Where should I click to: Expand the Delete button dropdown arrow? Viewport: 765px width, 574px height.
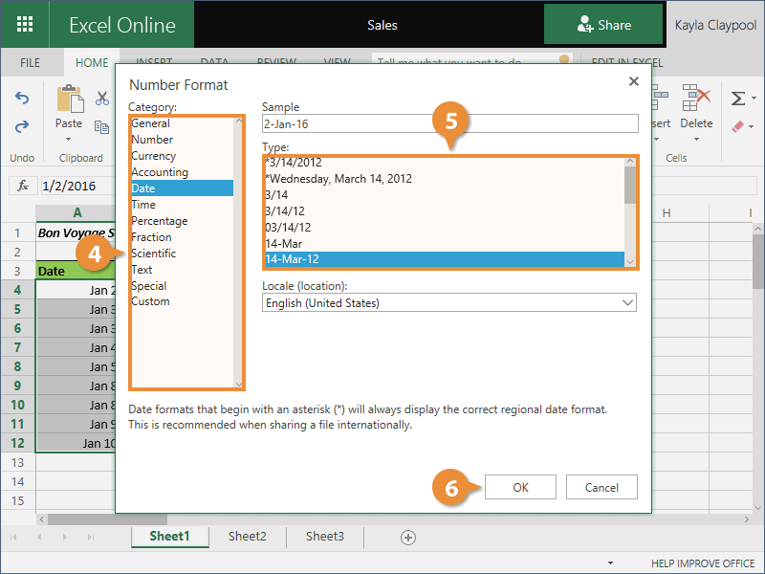tap(696, 140)
